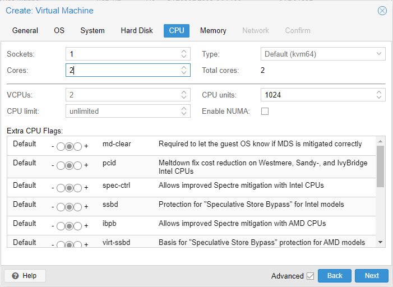This screenshot has height=287, width=393.
Task: Decrease Cores value with down arrow
Action: (184, 73)
